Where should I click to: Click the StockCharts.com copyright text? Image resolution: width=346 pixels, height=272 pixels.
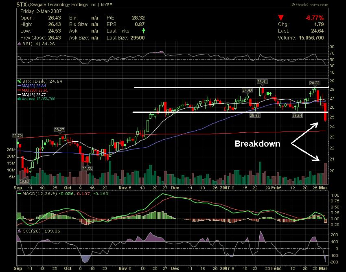point(310,4)
